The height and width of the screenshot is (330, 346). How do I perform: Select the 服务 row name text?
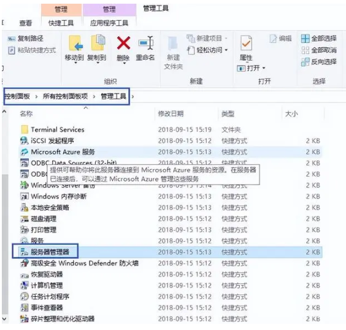pyautogui.click(x=37, y=240)
